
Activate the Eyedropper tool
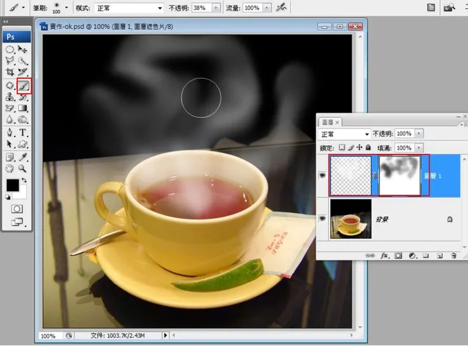pos(23,157)
